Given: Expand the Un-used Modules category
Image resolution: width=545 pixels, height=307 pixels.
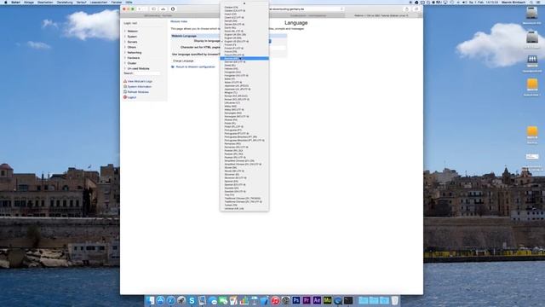Looking at the screenshot, I should pyautogui.click(x=138, y=68).
